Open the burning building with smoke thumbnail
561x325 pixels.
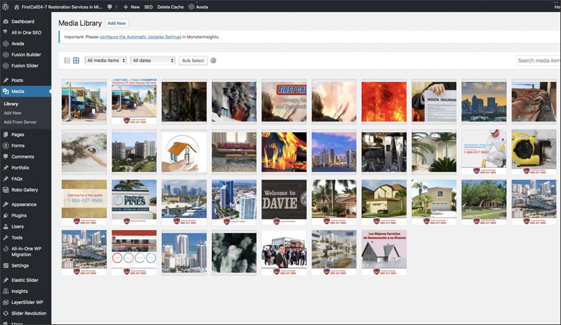tap(234, 102)
